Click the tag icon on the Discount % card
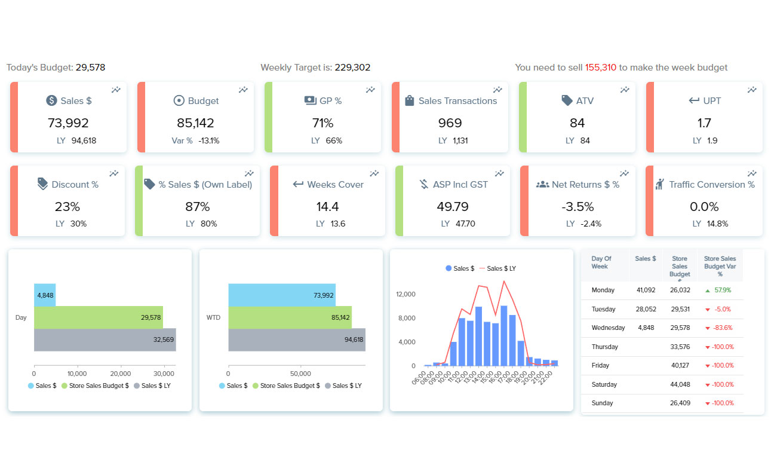771x474 pixels. pyautogui.click(x=42, y=184)
